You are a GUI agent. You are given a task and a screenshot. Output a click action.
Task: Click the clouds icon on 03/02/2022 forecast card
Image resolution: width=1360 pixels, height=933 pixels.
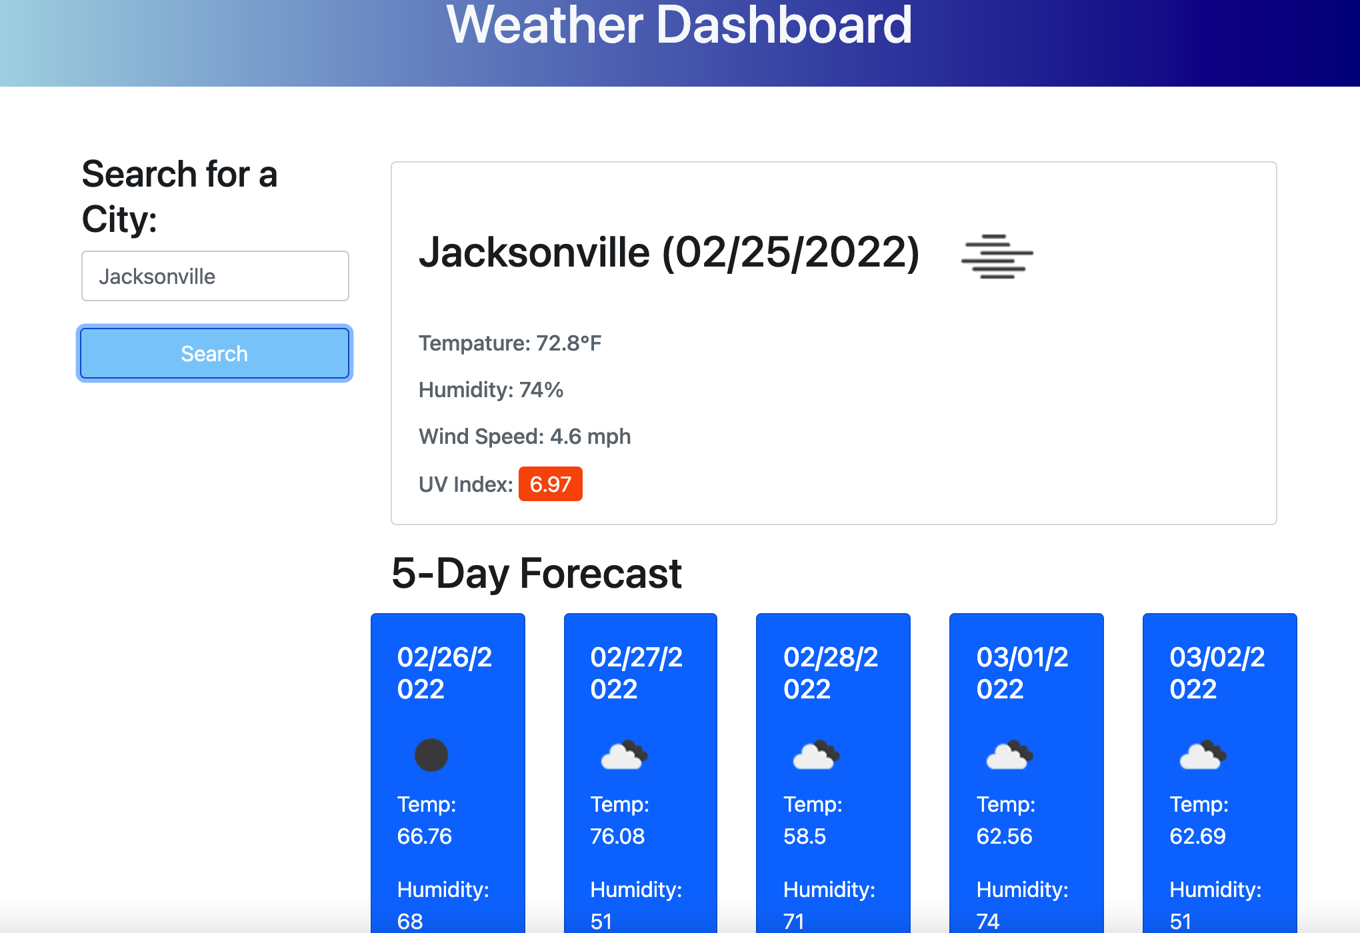[x=1203, y=754]
